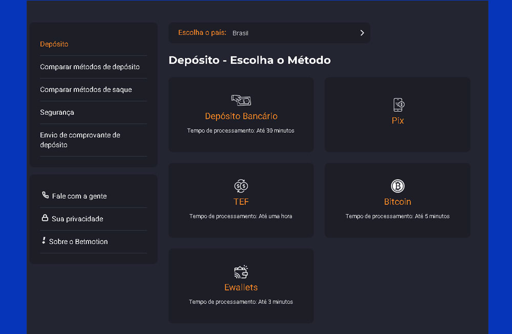Click the info icon beside Sobre o Betmotion
The height and width of the screenshot is (334, 512).
[x=45, y=241]
